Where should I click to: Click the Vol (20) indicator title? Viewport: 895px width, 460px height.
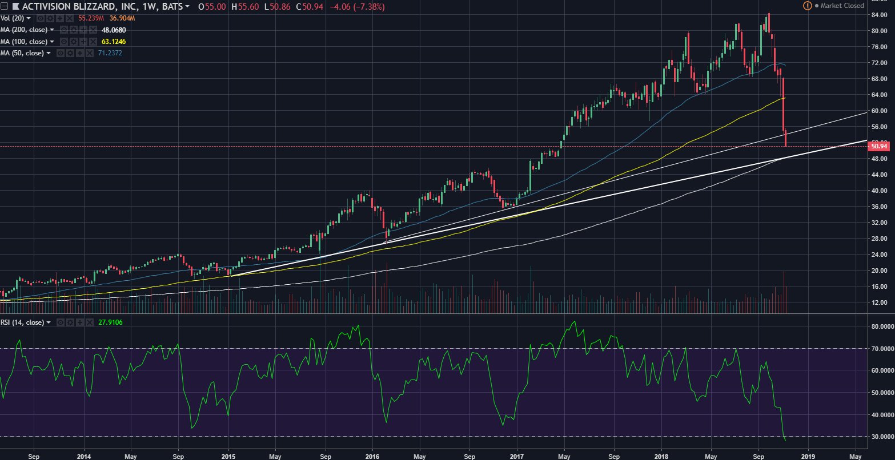[12, 18]
